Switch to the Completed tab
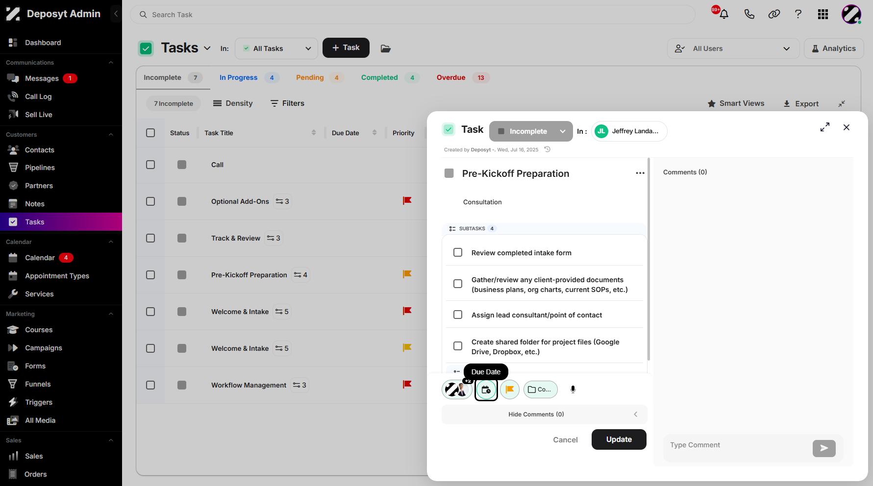The image size is (873, 486). (x=390, y=77)
